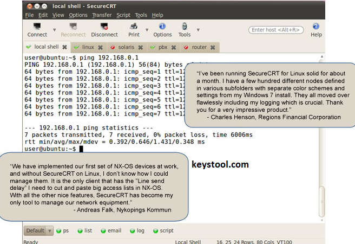Expand the dropdown arrow beside Tools
Screen dimensions: 355x244
pos(198,30)
